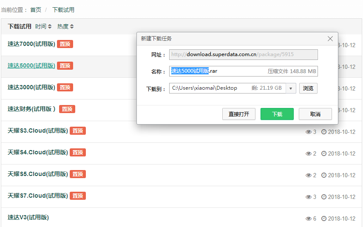Viewport: 363px width, 227px height.
Task: Close the 新建下载任务 dialog
Action: tap(330, 39)
